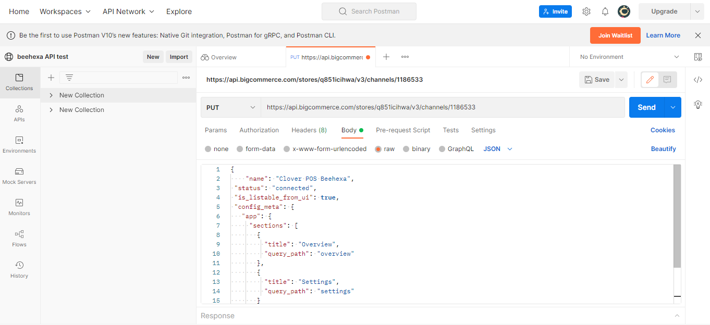
Task: Open the notifications bell
Action: click(605, 11)
